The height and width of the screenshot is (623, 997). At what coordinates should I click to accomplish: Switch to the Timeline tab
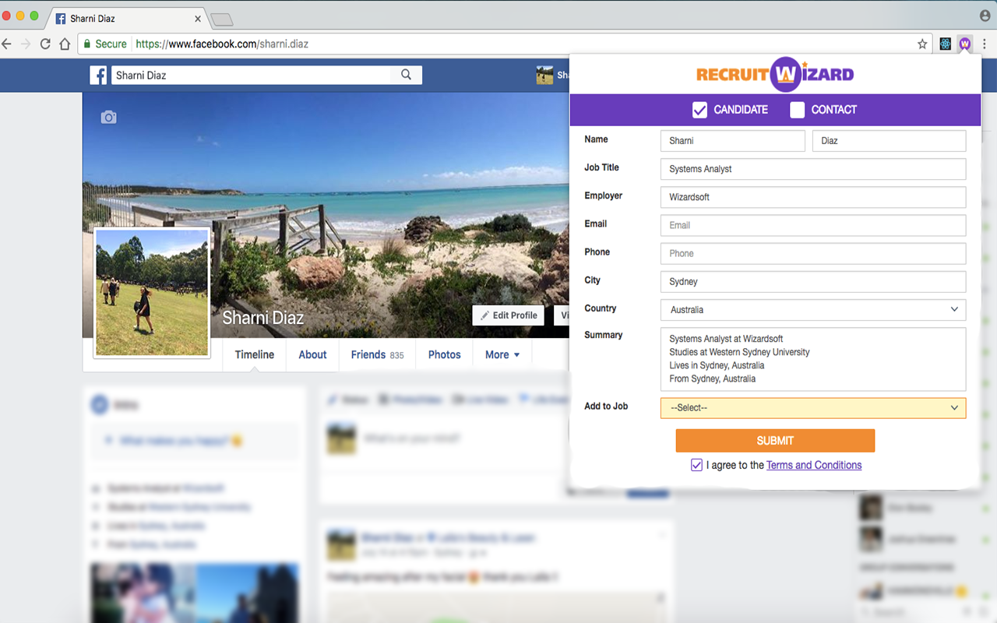tap(255, 354)
